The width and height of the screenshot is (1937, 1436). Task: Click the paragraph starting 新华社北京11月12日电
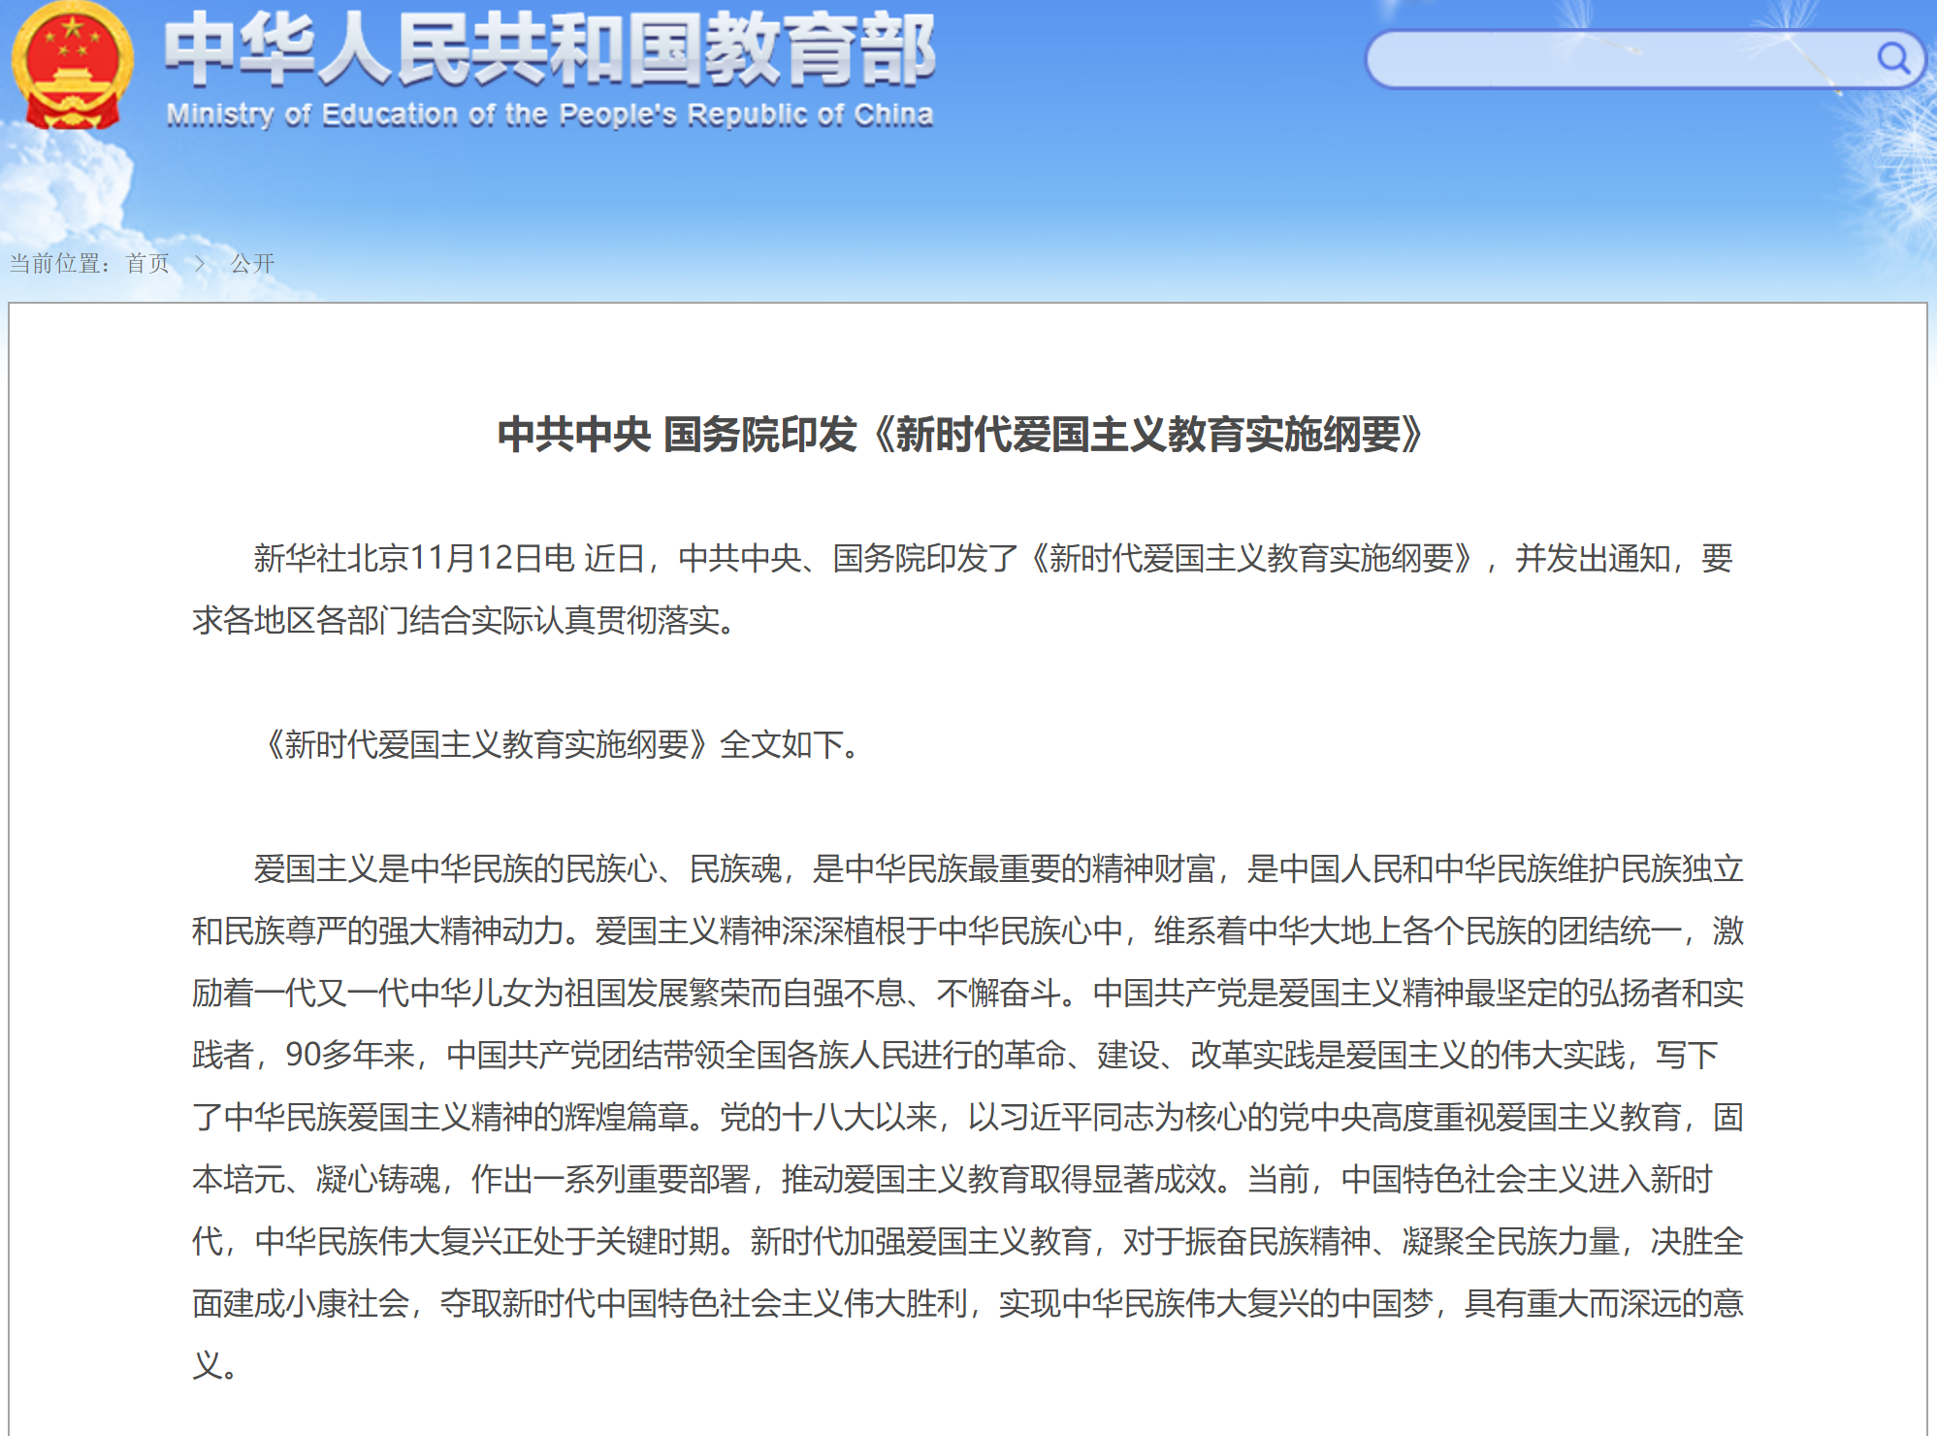967,589
